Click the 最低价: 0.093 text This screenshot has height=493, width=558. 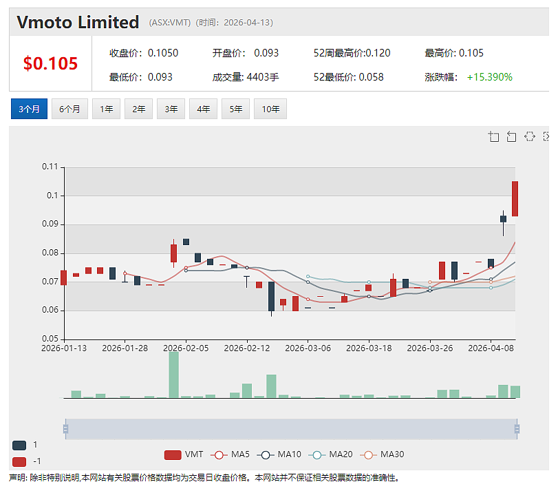click(x=141, y=77)
